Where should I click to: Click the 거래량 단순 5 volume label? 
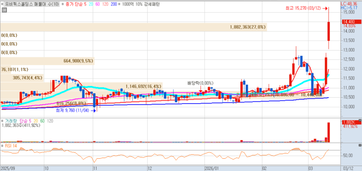tap(18, 121)
